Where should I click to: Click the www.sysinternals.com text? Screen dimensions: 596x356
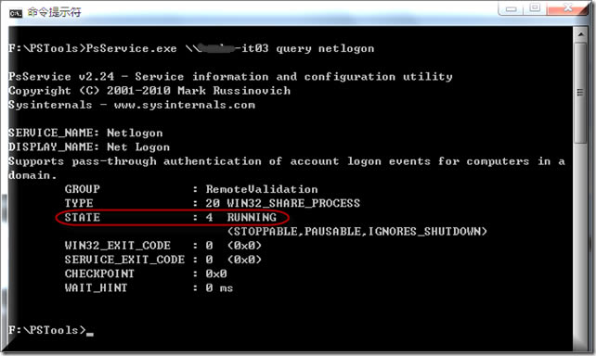coord(185,105)
